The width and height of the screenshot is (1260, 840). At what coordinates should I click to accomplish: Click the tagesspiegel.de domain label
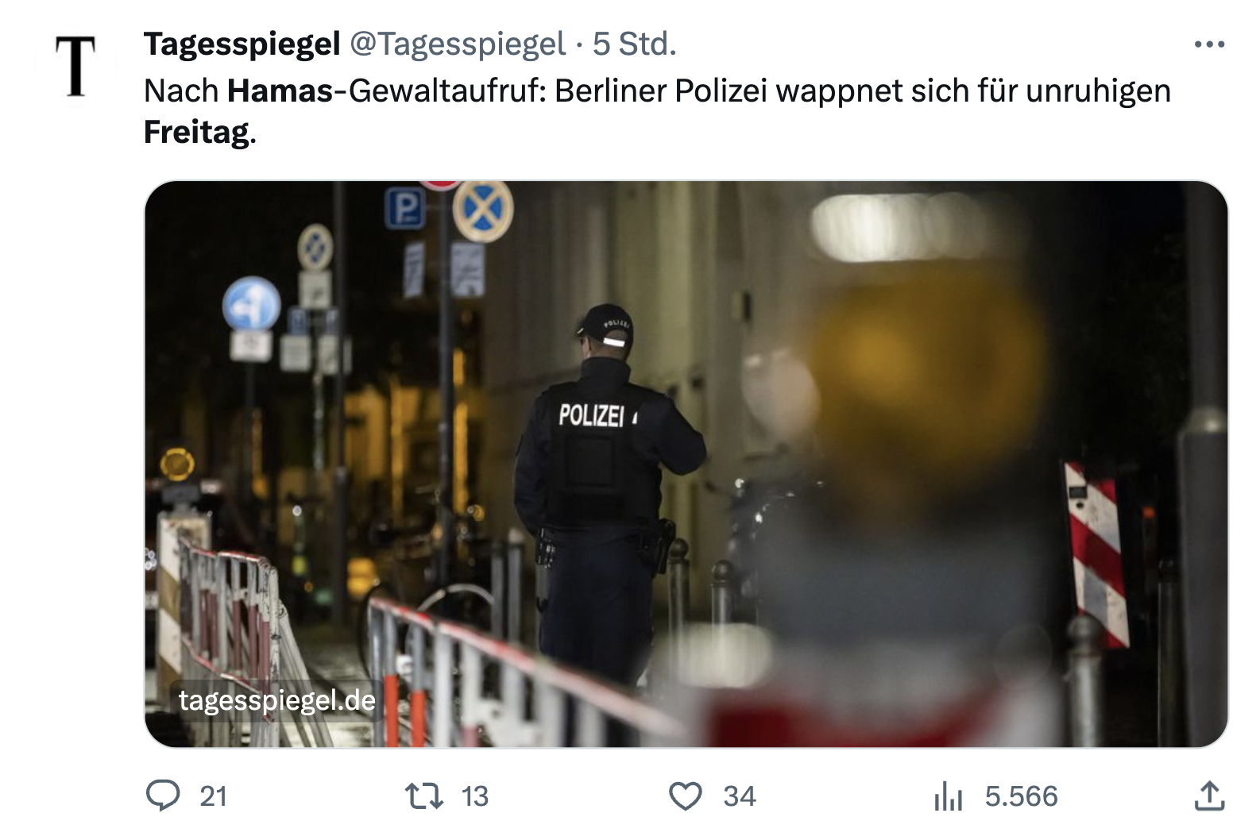pos(276,700)
